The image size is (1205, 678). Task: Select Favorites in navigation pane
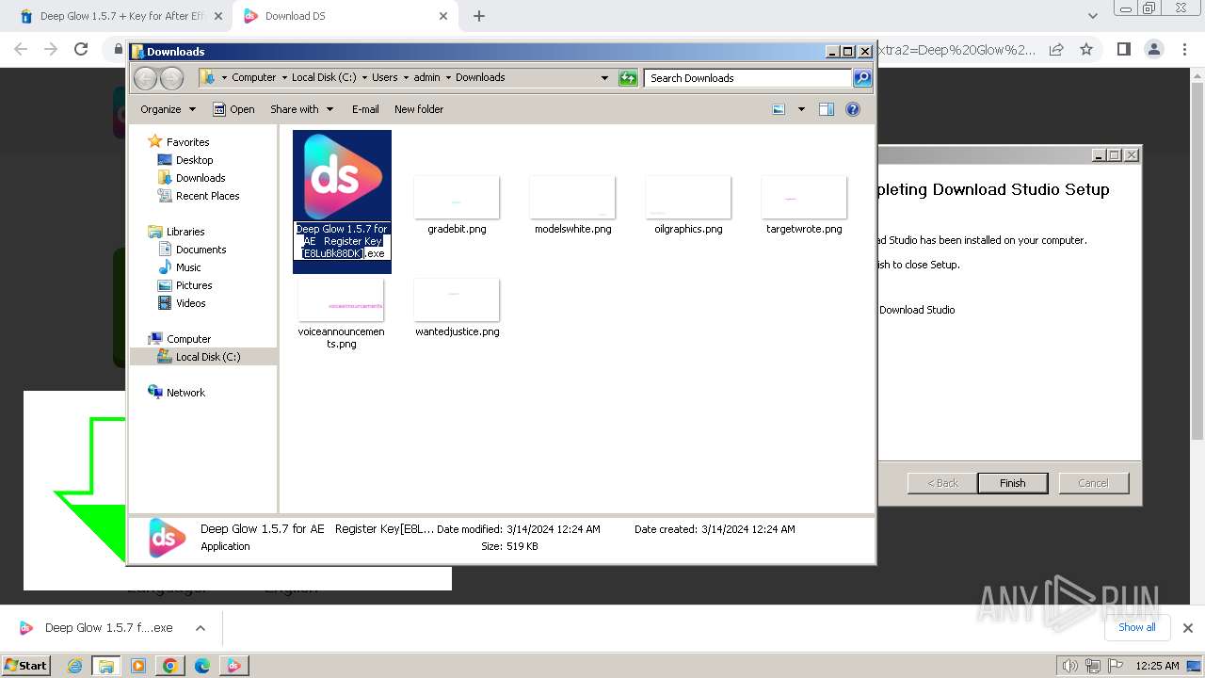tap(179, 142)
